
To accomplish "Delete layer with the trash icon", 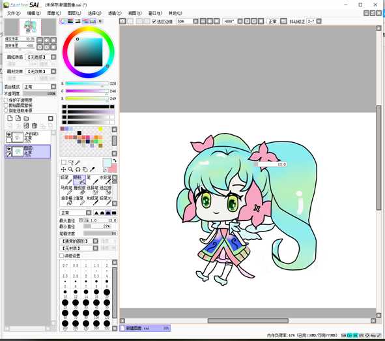I will 34,126.
